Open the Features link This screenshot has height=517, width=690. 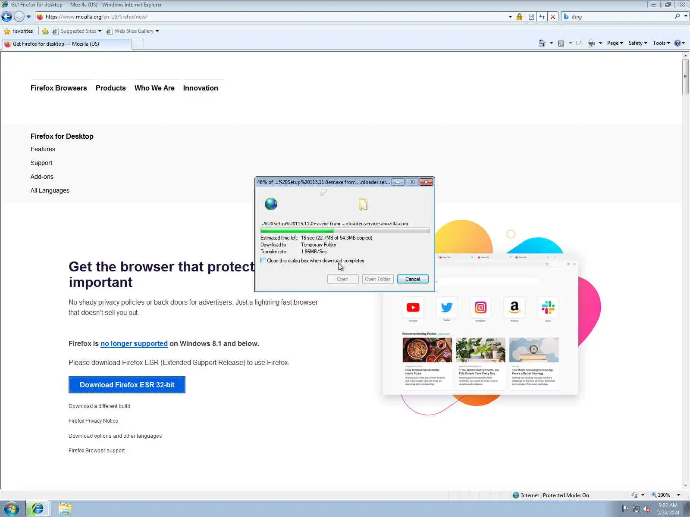click(43, 149)
